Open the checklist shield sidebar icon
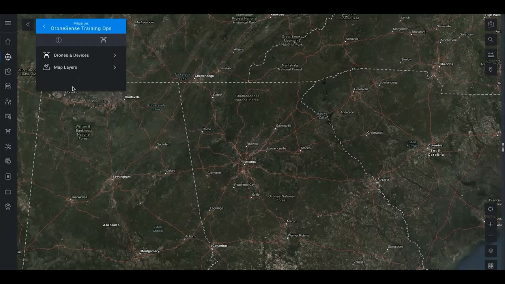Screen dimensions: 505x284 [x=8, y=162]
